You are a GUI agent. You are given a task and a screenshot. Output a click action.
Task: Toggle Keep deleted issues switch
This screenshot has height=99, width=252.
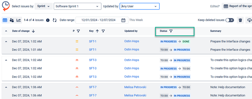tap(230, 20)
